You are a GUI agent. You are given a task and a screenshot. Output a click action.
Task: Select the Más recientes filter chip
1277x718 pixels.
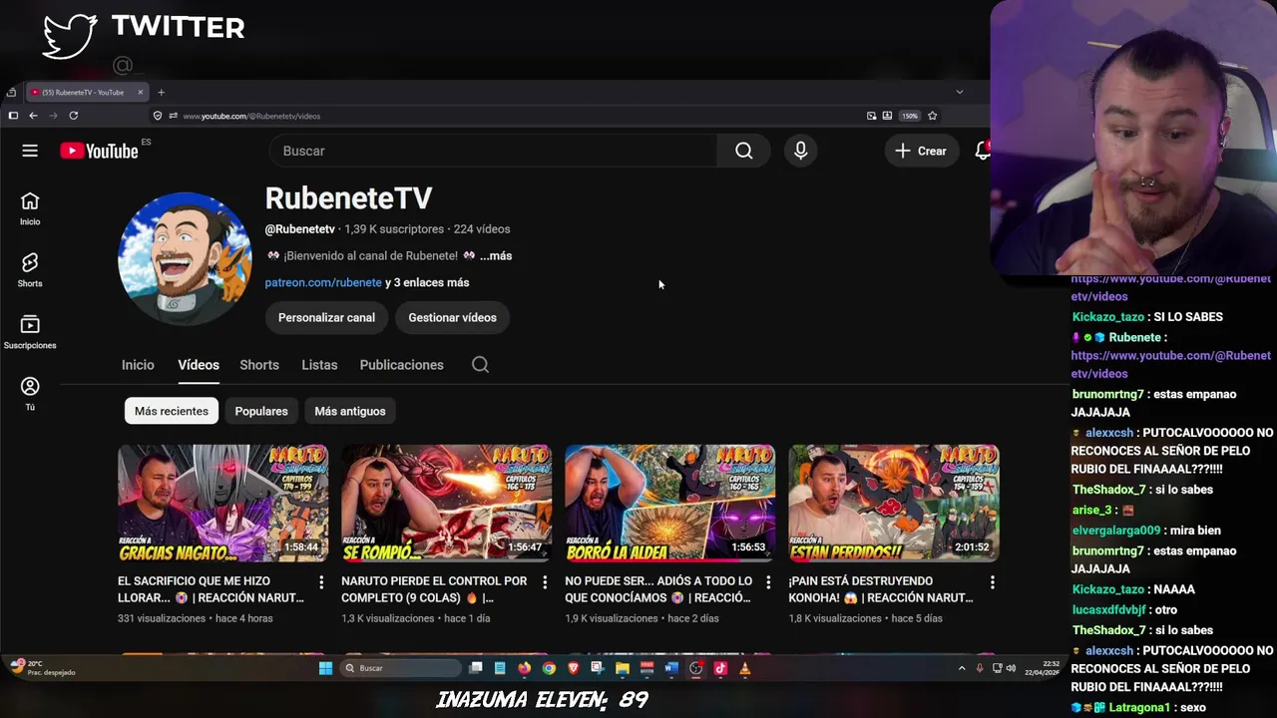pos(172,411)
